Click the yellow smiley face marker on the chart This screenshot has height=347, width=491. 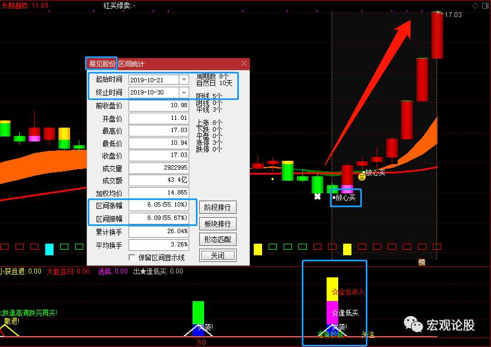362,177
